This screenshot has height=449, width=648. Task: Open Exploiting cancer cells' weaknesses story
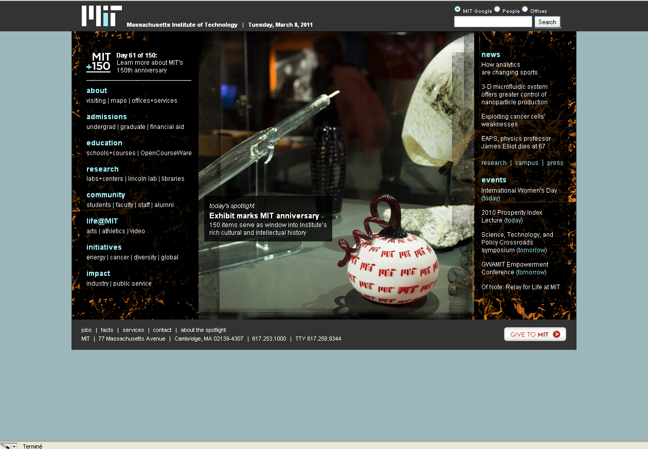513,120
